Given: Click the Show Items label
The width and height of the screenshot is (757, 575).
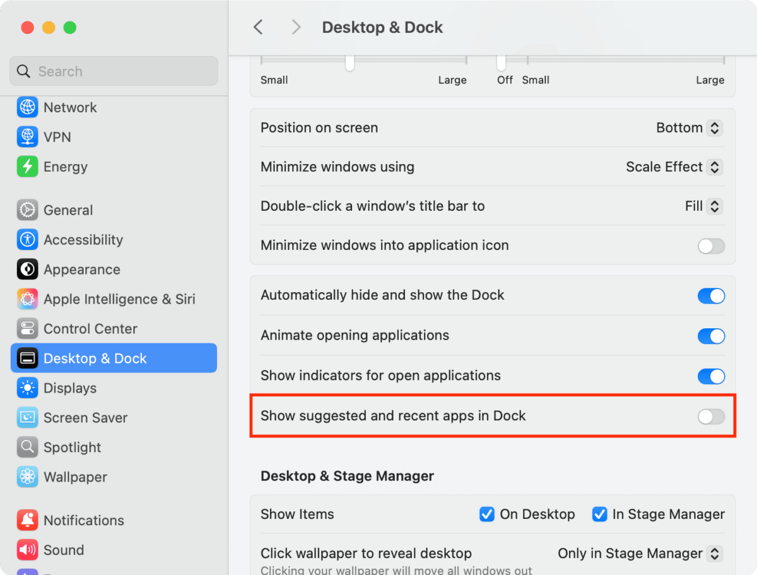Looking at the screenshot, I should coord(297,514).
